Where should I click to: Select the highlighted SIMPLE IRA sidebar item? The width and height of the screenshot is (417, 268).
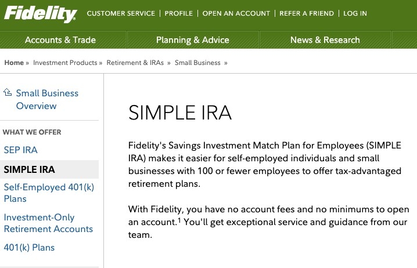pos(49,169)
